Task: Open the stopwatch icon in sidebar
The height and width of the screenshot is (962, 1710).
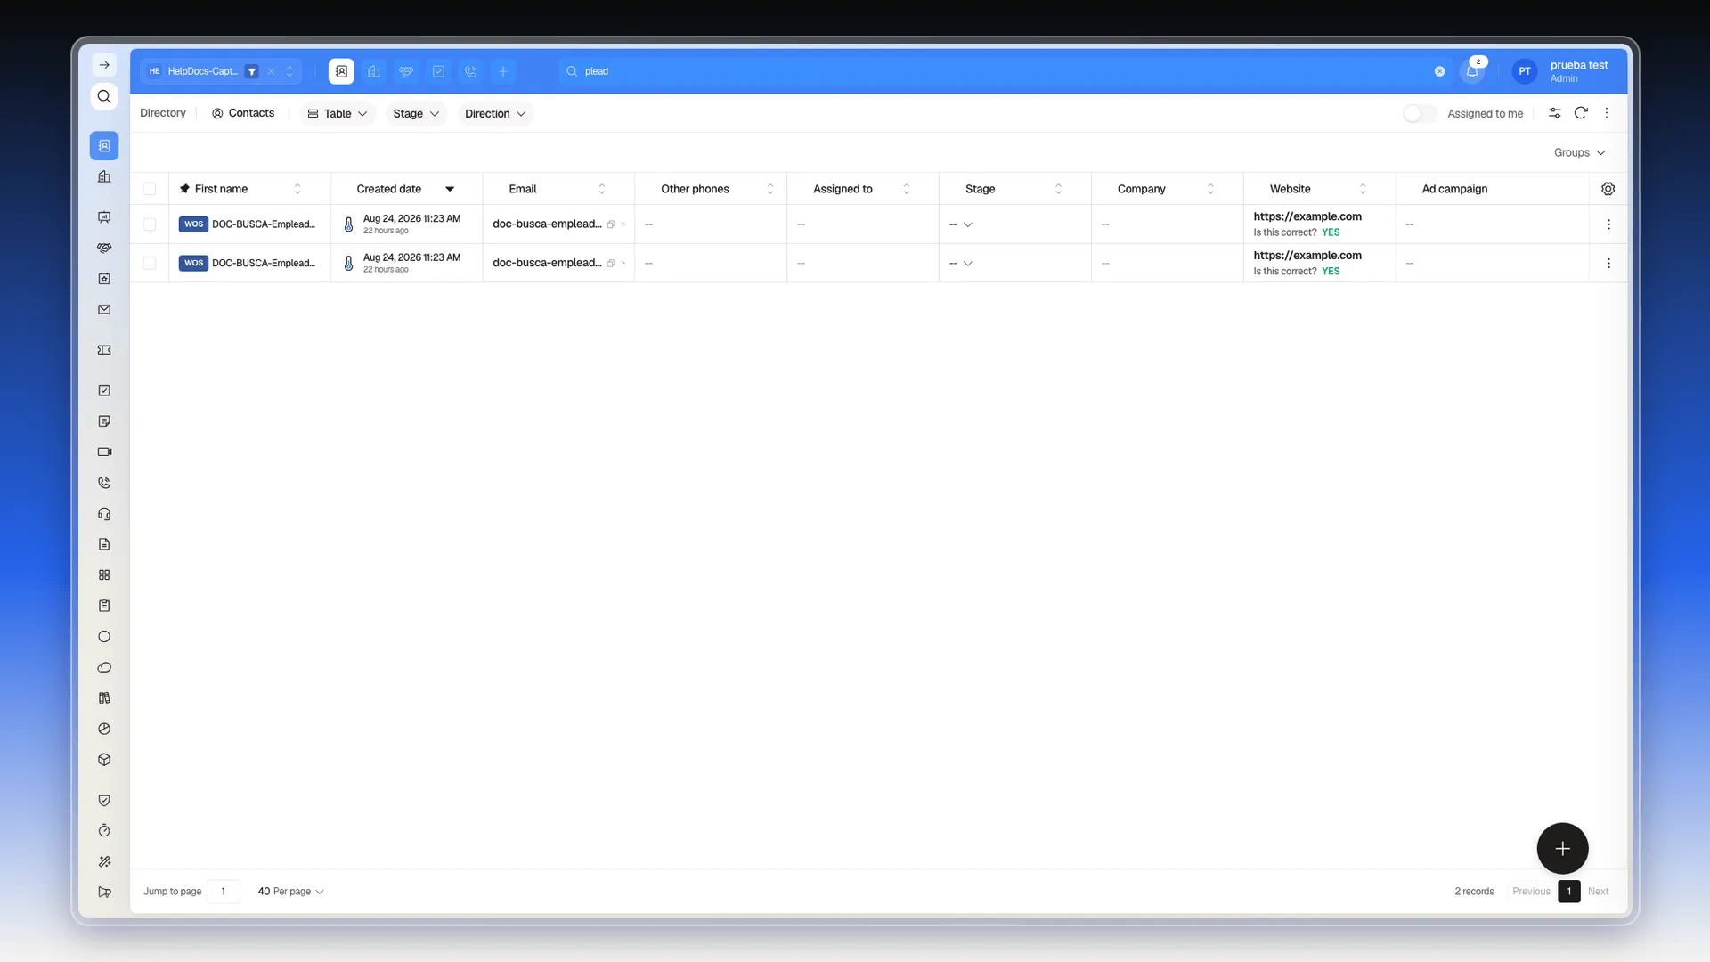Action: [x=104, y=830]
